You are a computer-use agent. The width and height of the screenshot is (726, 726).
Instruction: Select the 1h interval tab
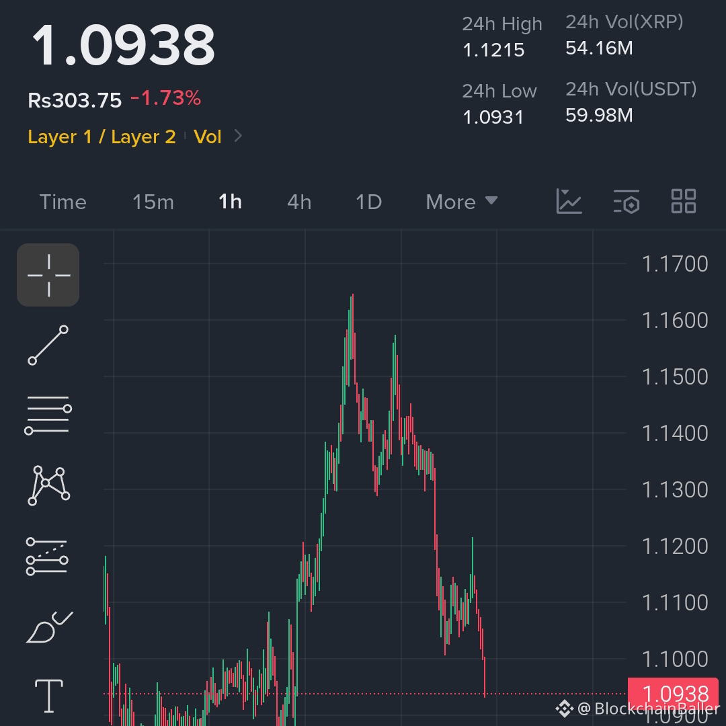230,202
